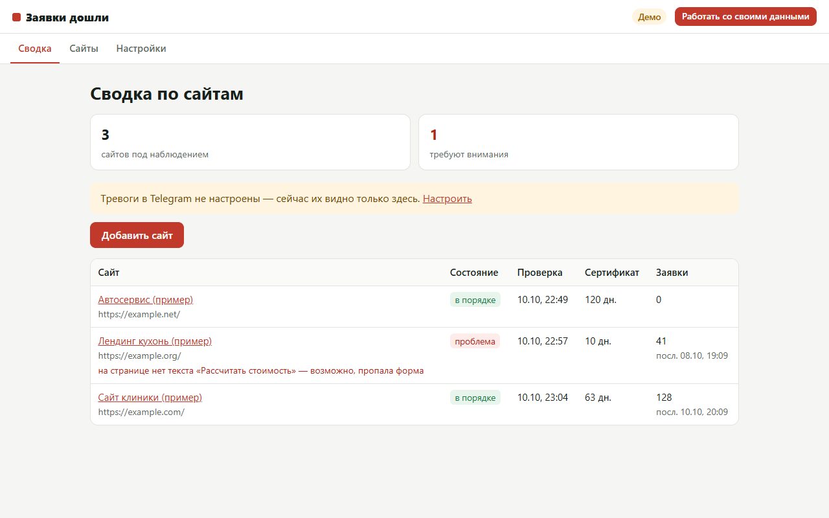Click the requests count 0 for Автосервис
This screenshot has height=518, width=829.
(x=659, y=300)
